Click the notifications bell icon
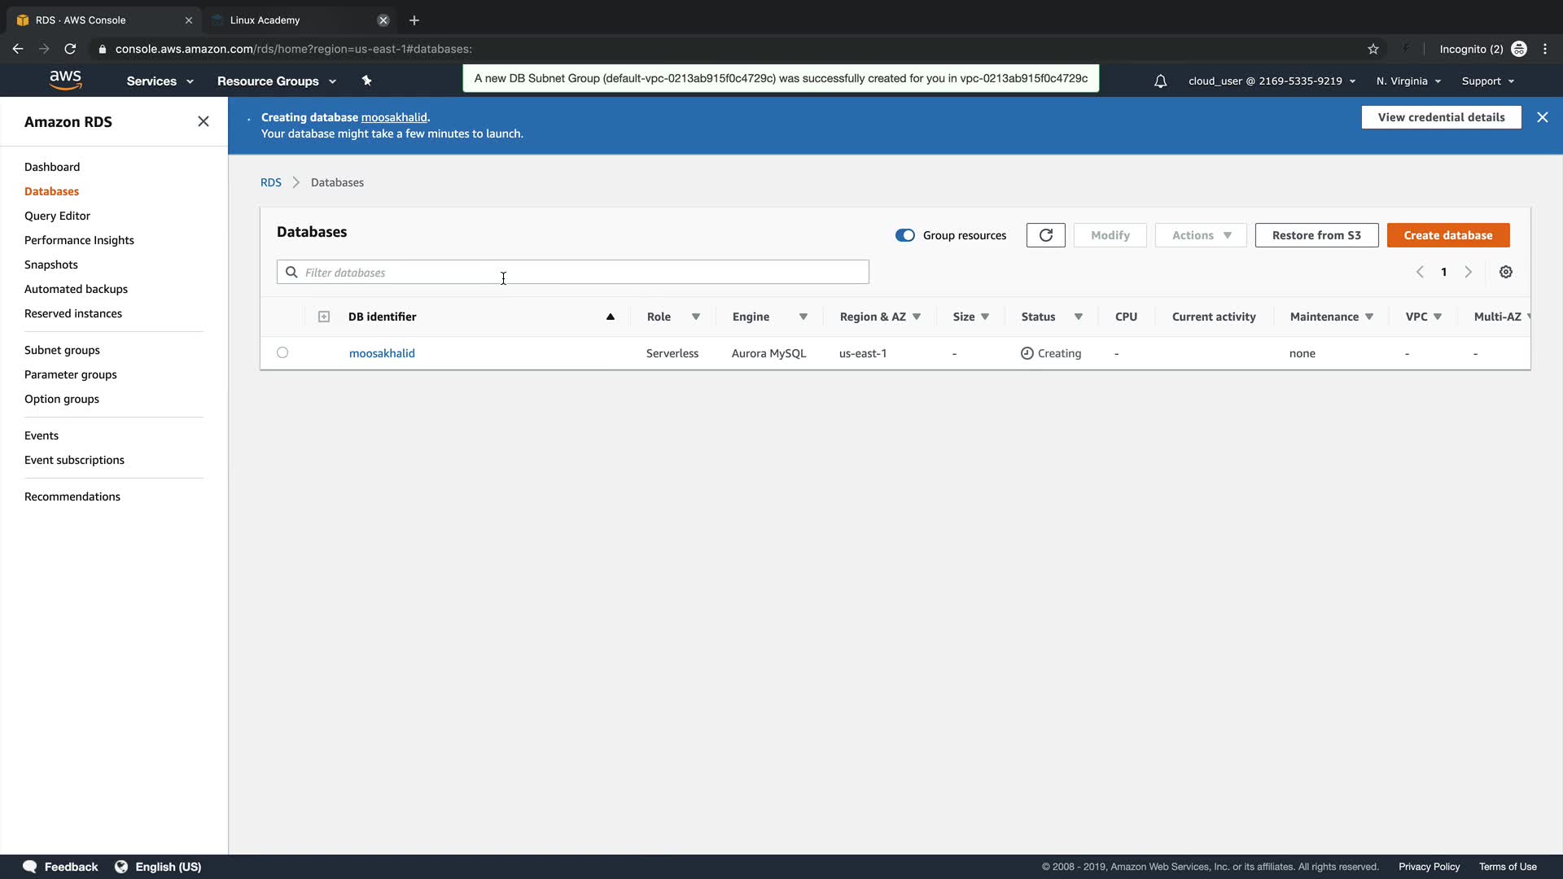 point(1160,81)
